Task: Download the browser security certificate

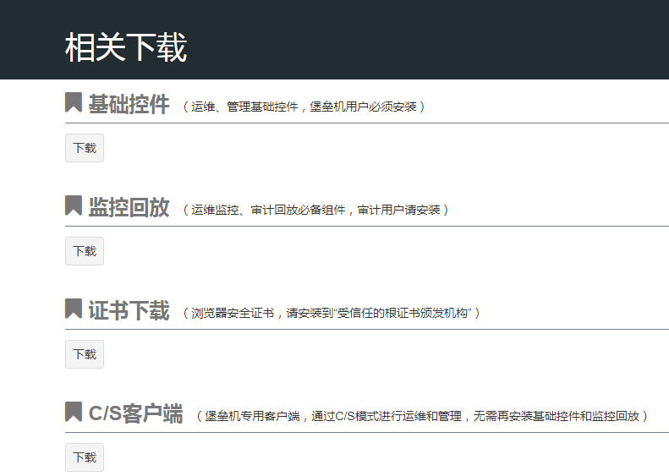Action: click(x=85, y=354)
